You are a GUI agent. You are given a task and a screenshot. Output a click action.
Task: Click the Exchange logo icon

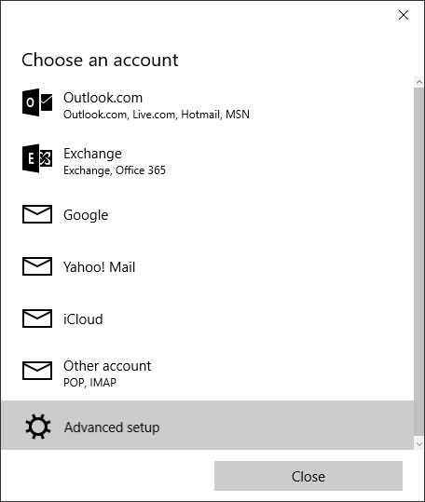point(37,158)
